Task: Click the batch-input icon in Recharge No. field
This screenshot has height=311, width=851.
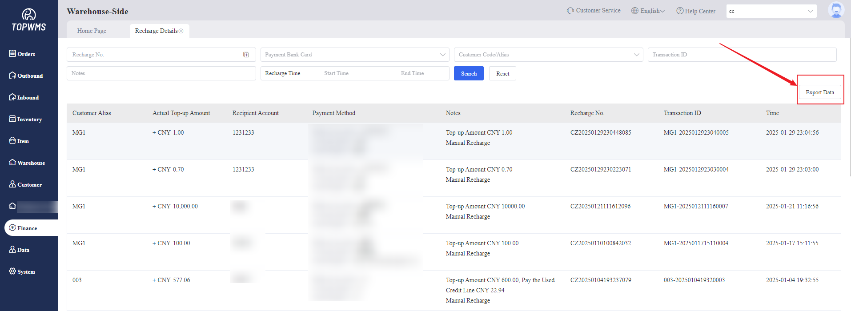Action: [246, 55]
